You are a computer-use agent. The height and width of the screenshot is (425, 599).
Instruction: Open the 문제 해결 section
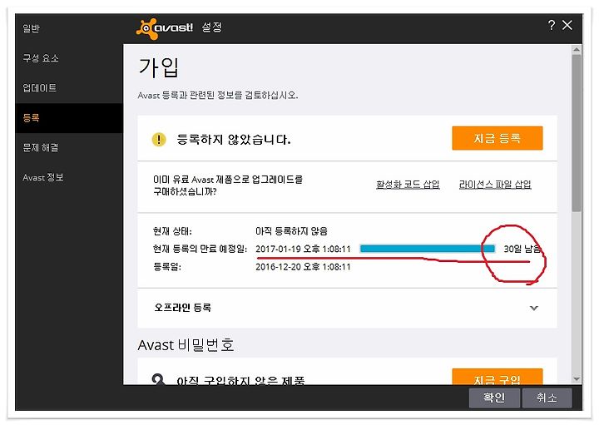(x=41, y=147)
